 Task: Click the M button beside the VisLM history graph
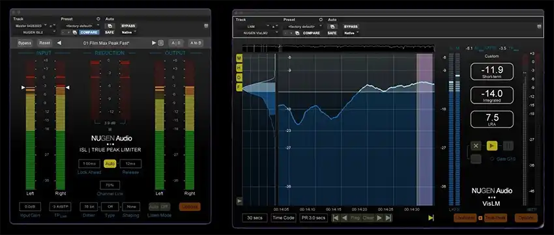tap(239, 58)
